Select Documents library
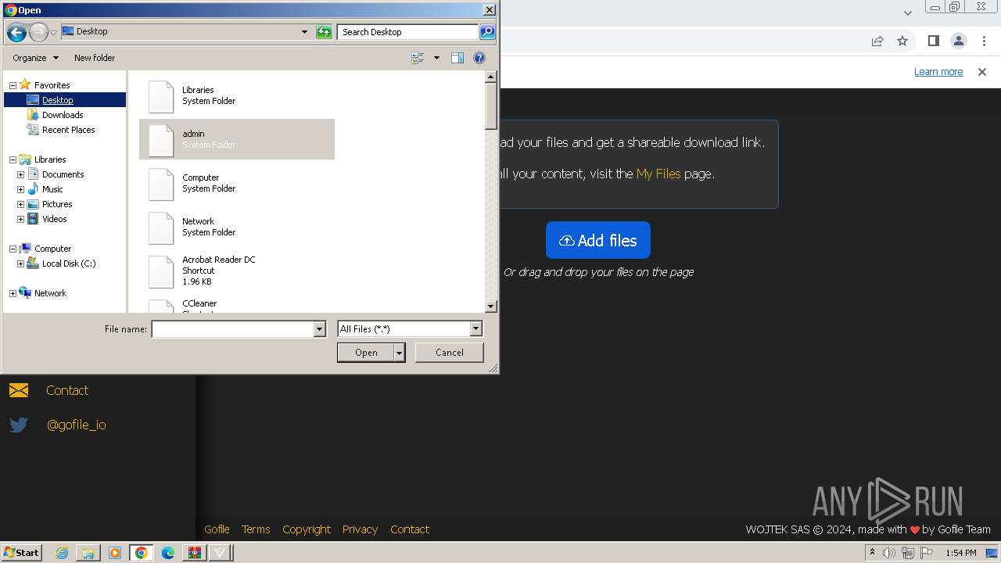The height and width of the screenshot is (563, 1001). (x=63, y=174)
